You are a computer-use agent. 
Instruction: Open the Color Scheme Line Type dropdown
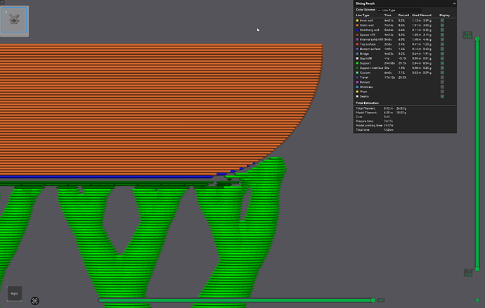coord(399,11)
